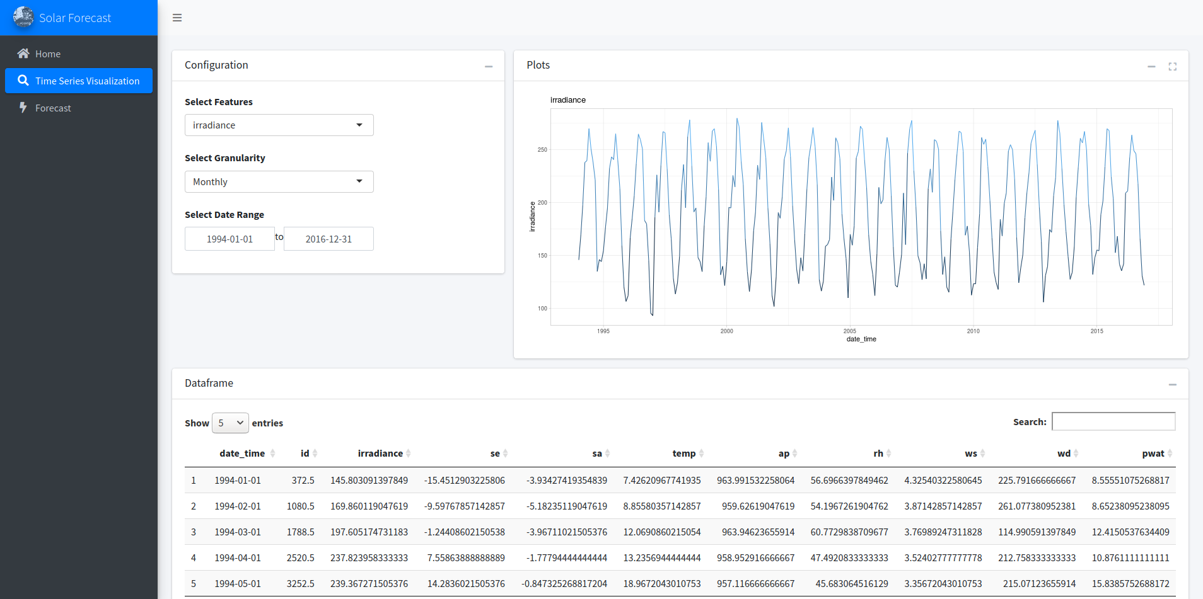Click the Solar Forecast title
The width and height of the screenshot is (1203, 599).
75,18
